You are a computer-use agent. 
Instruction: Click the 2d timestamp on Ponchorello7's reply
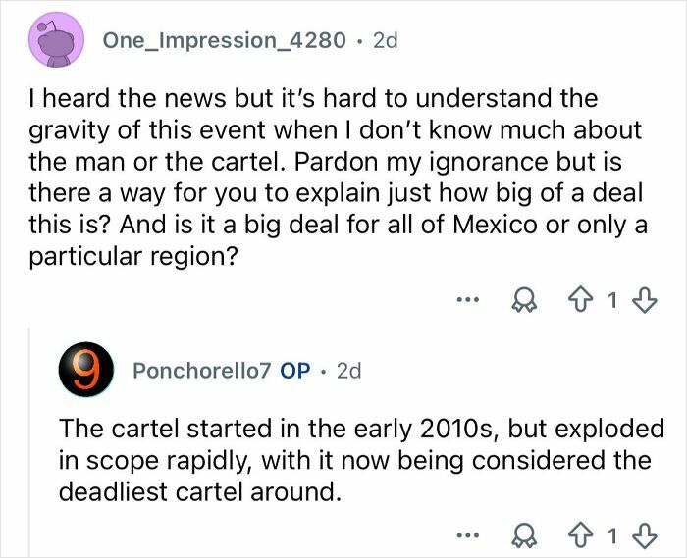pos(348,371)
